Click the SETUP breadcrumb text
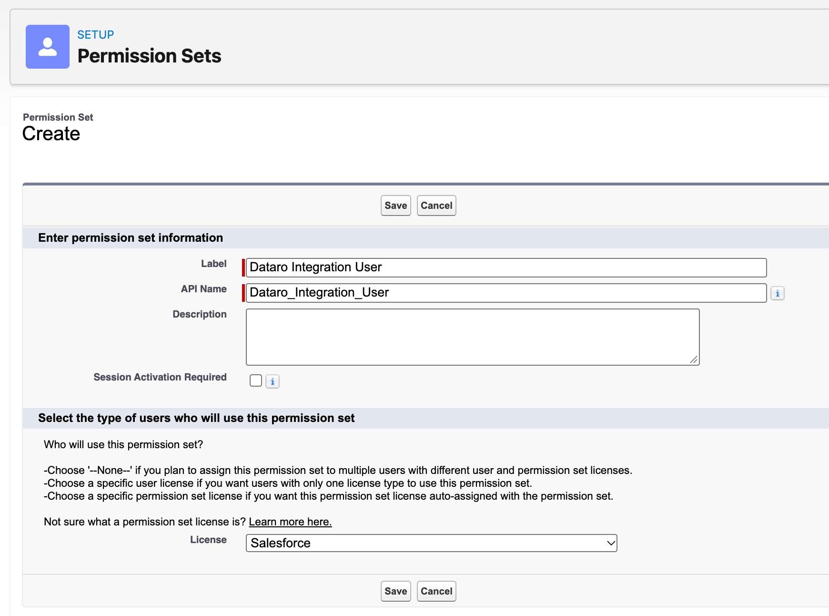Screen dimensions: 829x616 [x=96, y=35]
